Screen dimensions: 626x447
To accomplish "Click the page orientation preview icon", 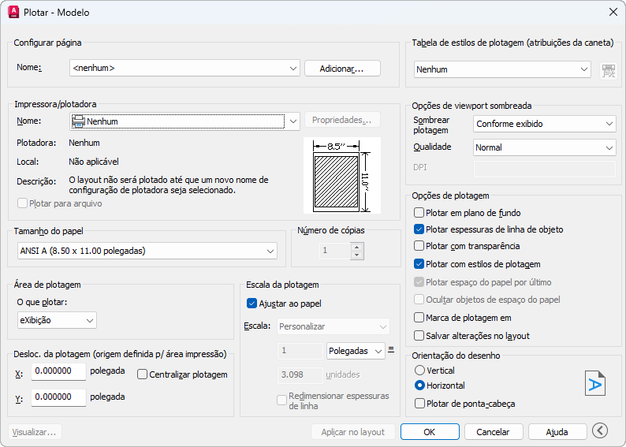I will [x=594, y=383].
